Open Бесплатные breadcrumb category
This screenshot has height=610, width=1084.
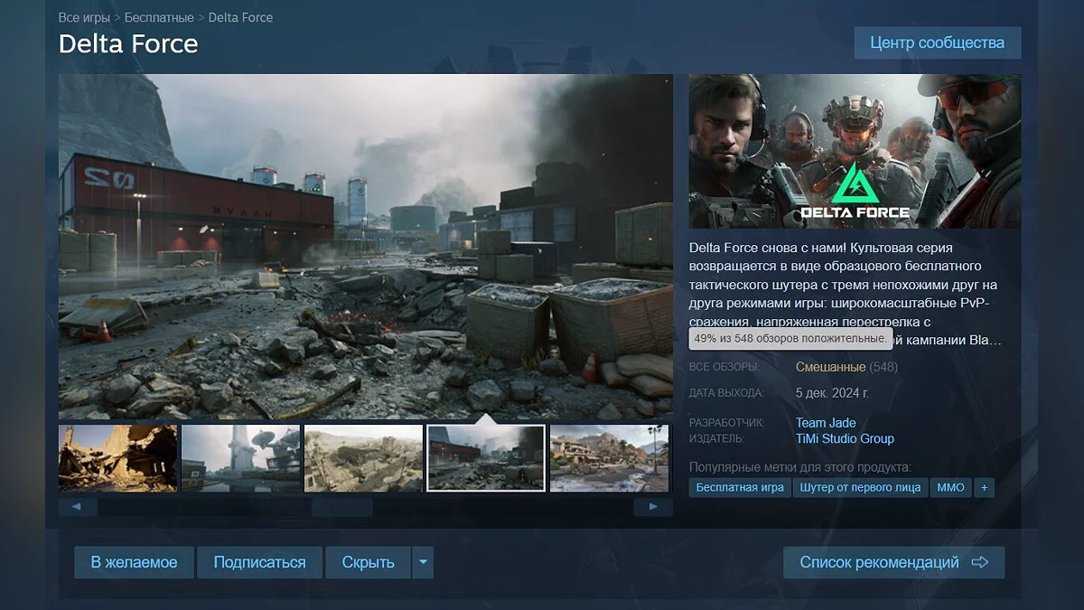tap(159, 17)
